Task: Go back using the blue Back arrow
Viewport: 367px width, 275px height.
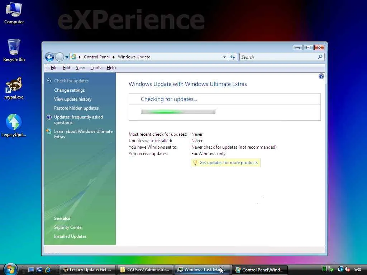Action: 49,57
